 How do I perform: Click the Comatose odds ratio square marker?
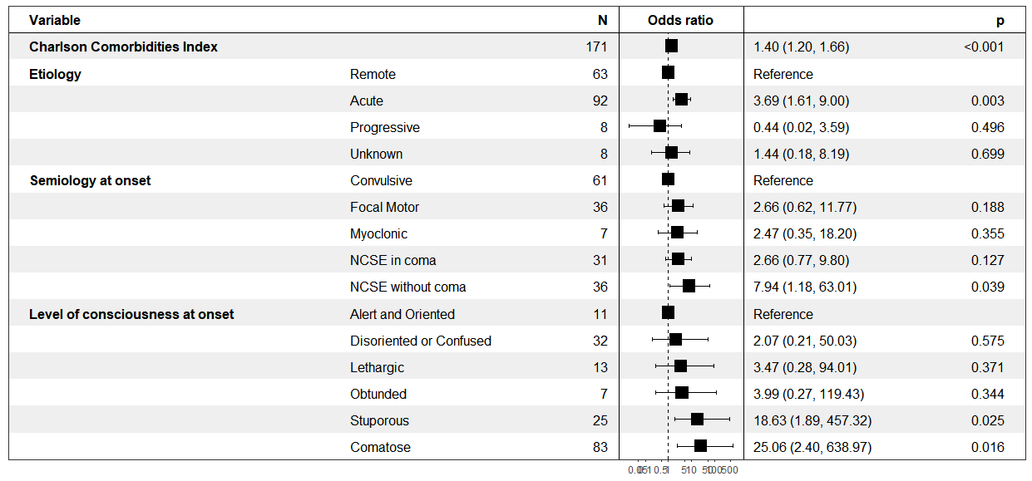pos(700,446)
